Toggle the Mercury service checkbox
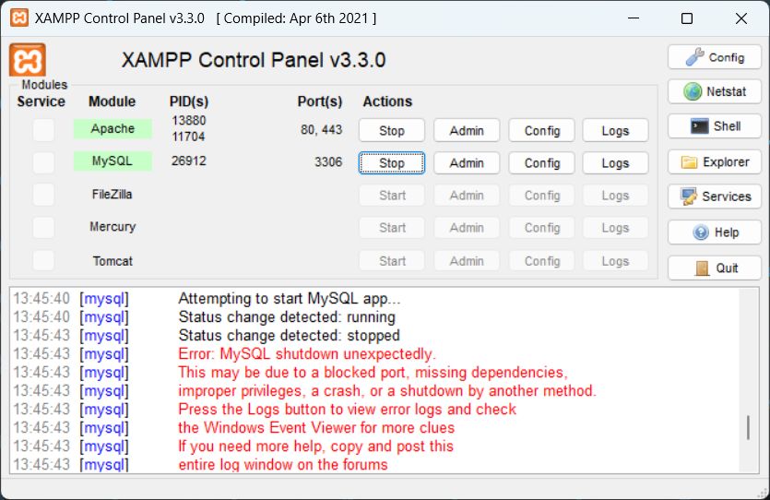The width and height of the screenshot is (770, 500). (43, 228)
